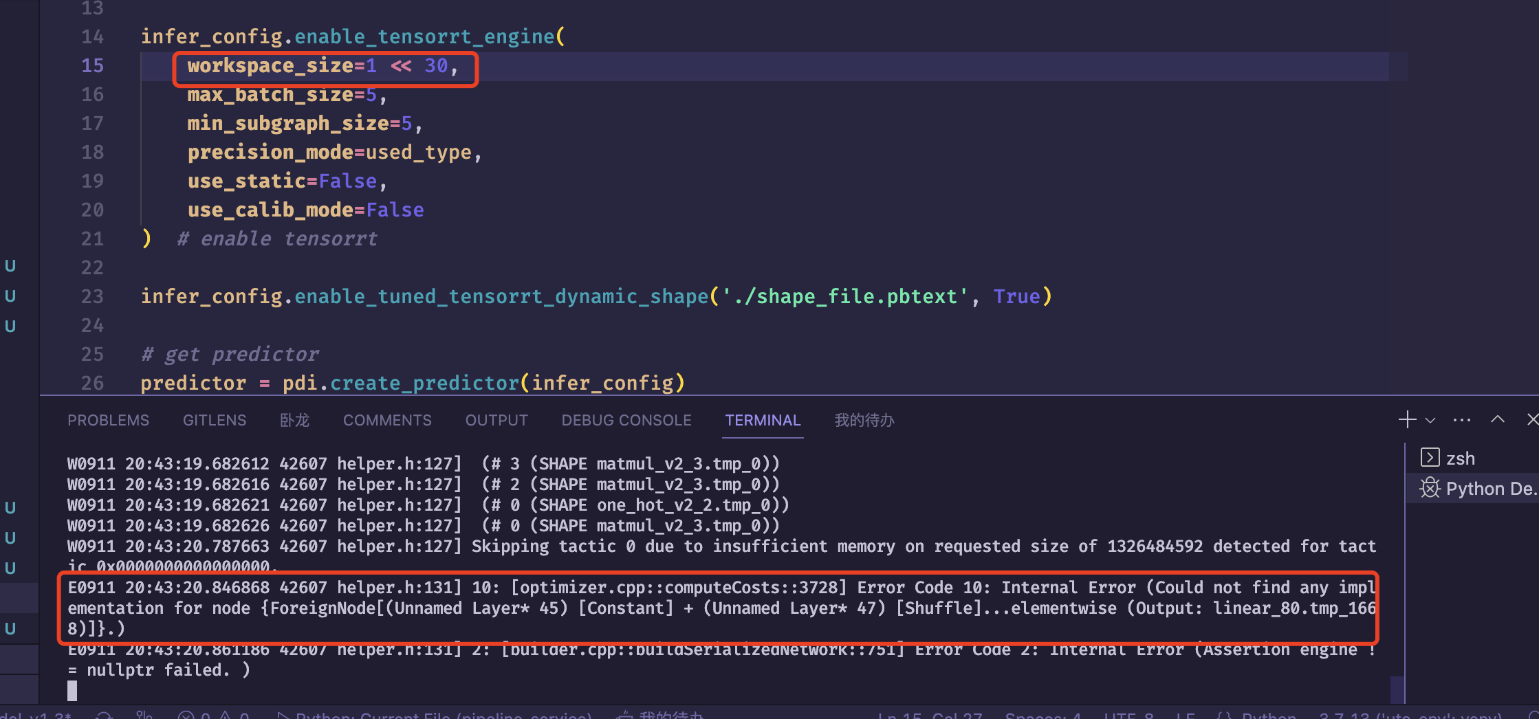
Task: Open the terminal More Actions ellipsis menu
Action: [x=1462, y=420]
